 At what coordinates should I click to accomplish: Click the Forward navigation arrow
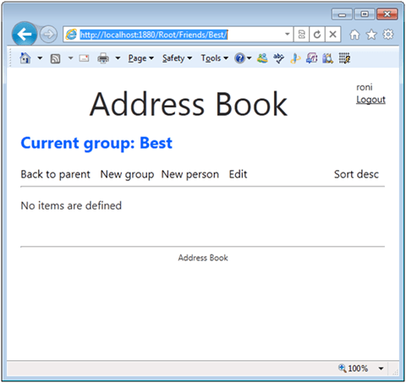48,35
